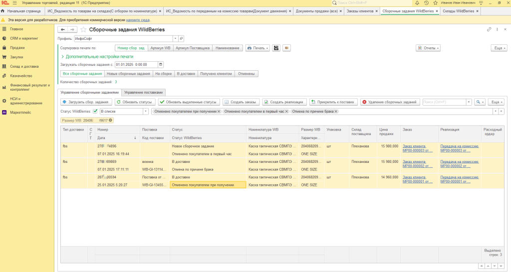Add this form to favorites with star

click(83, 29)
